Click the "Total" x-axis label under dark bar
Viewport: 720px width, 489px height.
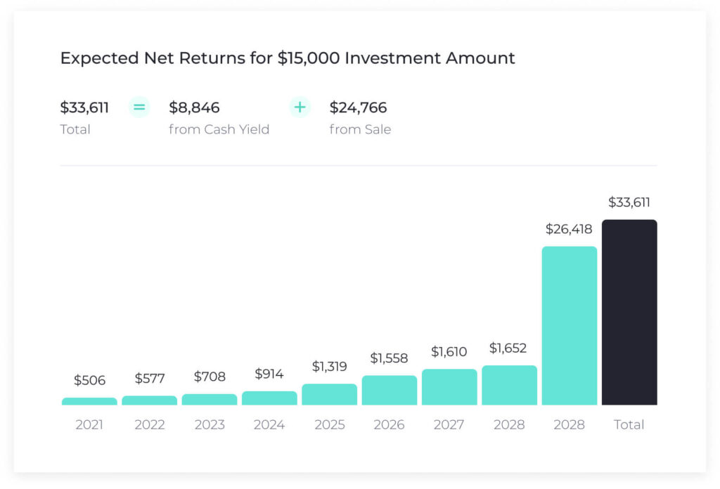point(629,424)
